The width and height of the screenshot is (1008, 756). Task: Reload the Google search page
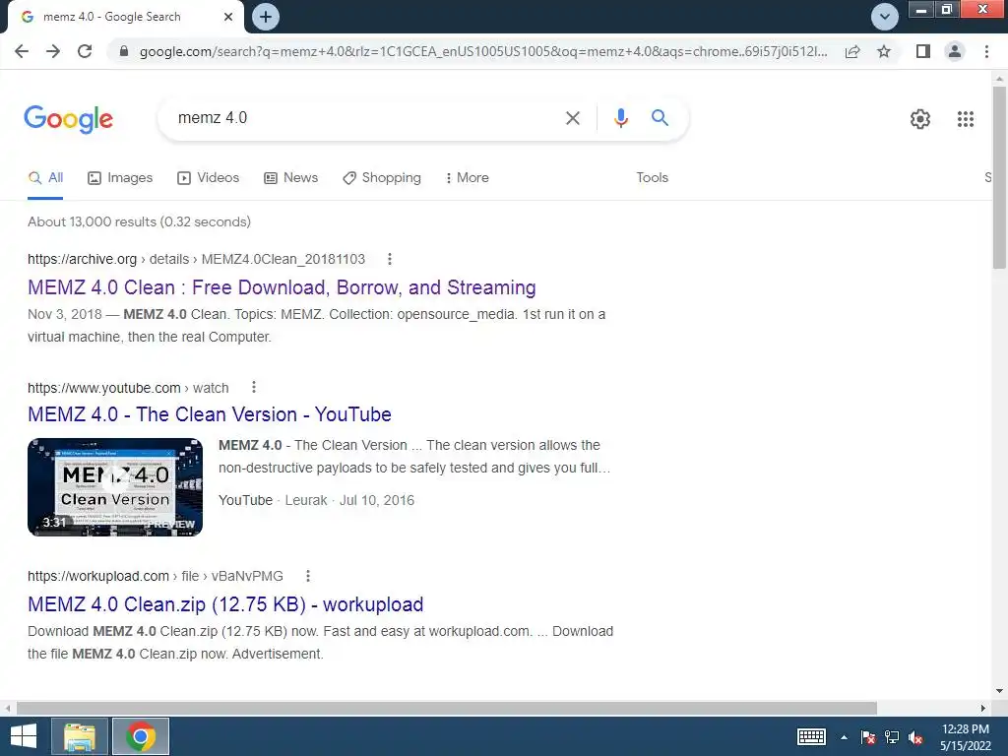click(85, 51)
